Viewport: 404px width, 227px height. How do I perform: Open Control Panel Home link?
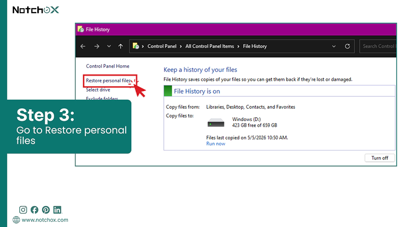click(107, 66)
